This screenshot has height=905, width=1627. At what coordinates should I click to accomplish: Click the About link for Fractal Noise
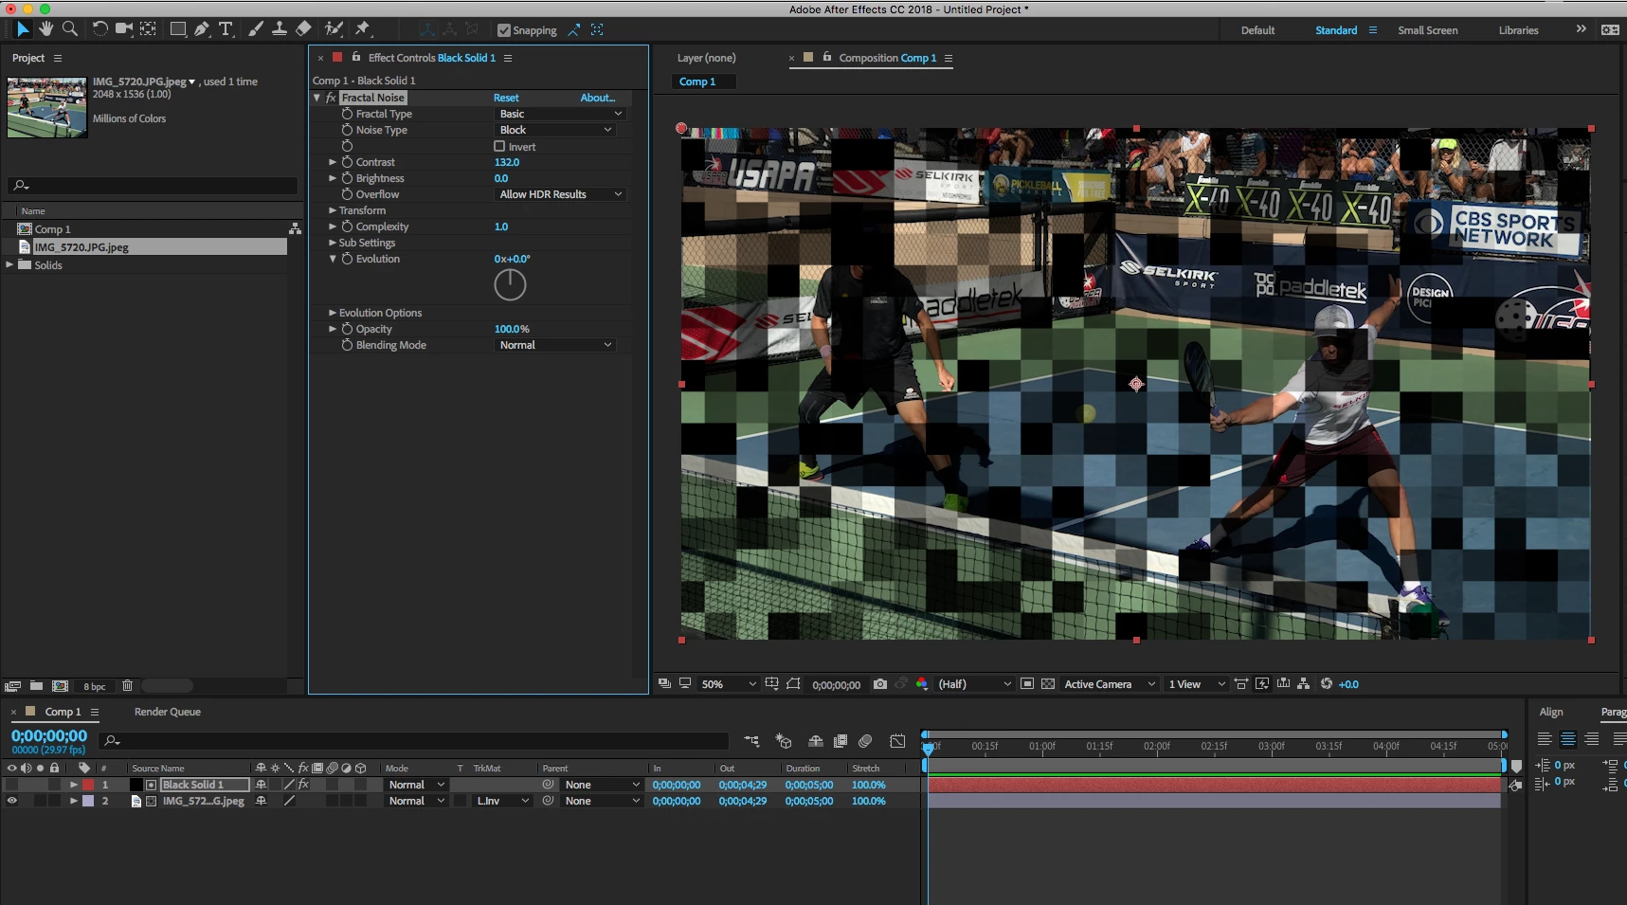click(x=598, y=98)
